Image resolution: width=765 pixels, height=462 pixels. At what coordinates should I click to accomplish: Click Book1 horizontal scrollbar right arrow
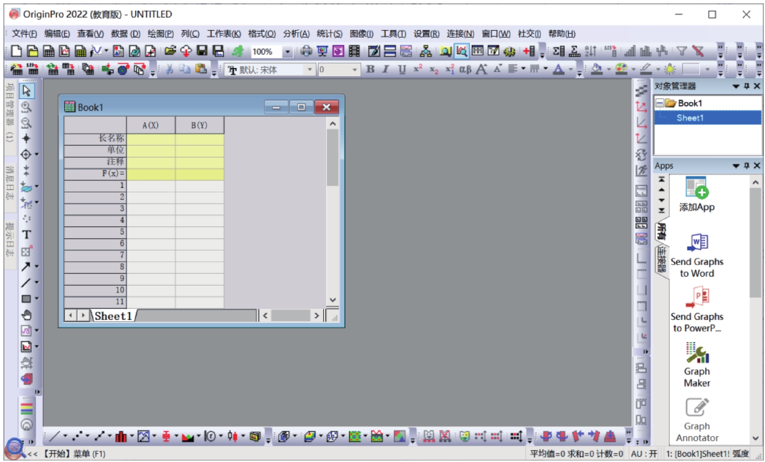317,316
